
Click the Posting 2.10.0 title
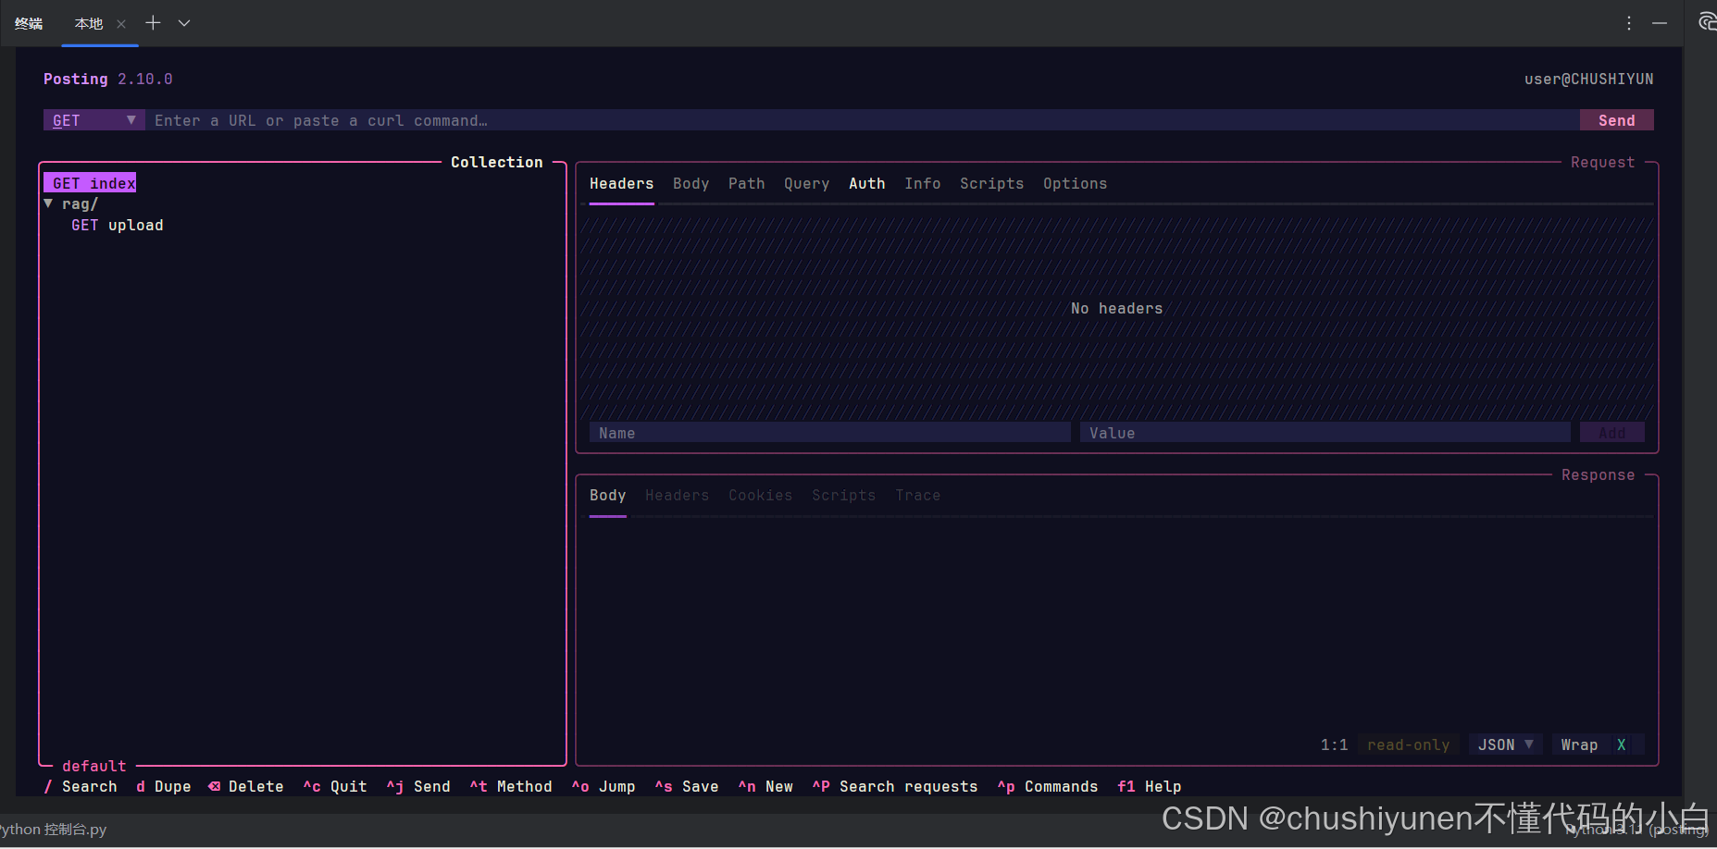click(107, 80)
